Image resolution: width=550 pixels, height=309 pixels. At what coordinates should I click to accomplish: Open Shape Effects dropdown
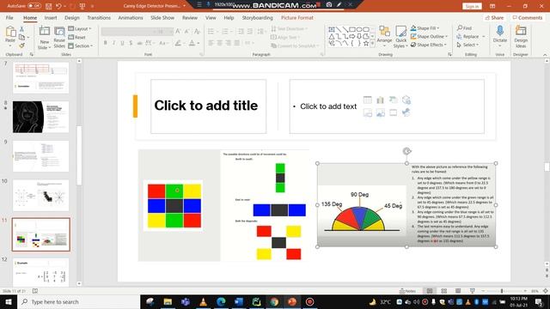[429, 45]
